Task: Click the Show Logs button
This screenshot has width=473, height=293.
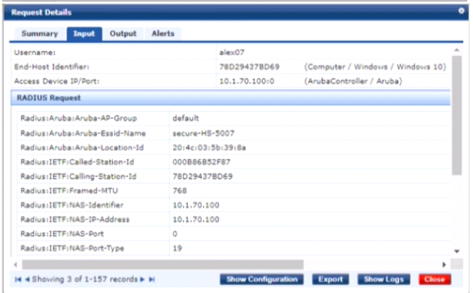Action: click(x=383, y=280)
